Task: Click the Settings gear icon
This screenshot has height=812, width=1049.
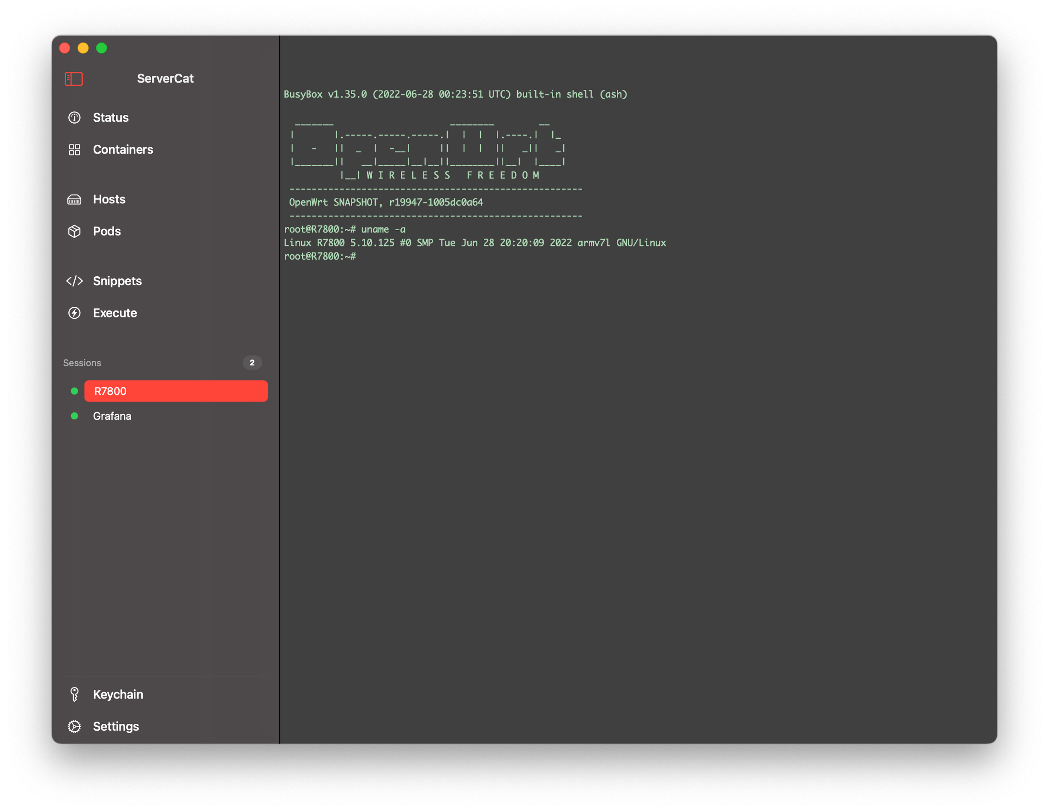Action: point(74,727)
